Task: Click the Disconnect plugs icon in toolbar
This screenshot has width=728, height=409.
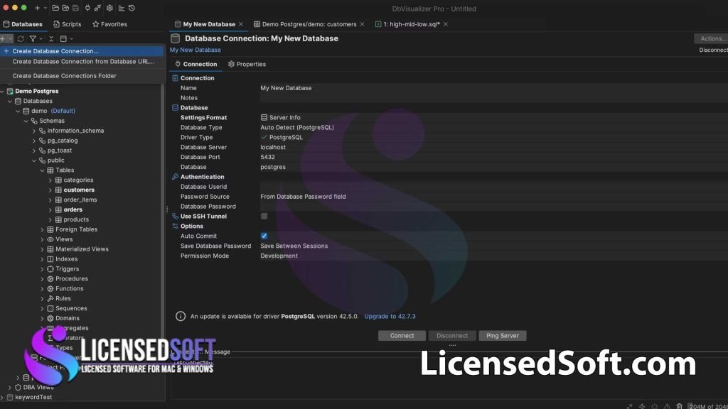Action: (97, 8)
